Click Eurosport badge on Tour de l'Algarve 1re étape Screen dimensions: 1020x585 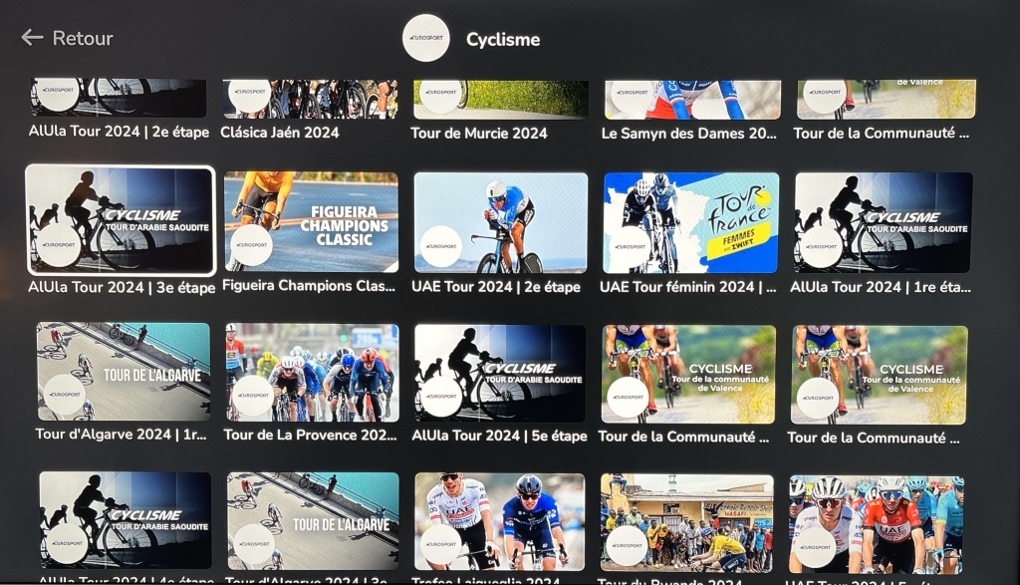coord(65,395)
